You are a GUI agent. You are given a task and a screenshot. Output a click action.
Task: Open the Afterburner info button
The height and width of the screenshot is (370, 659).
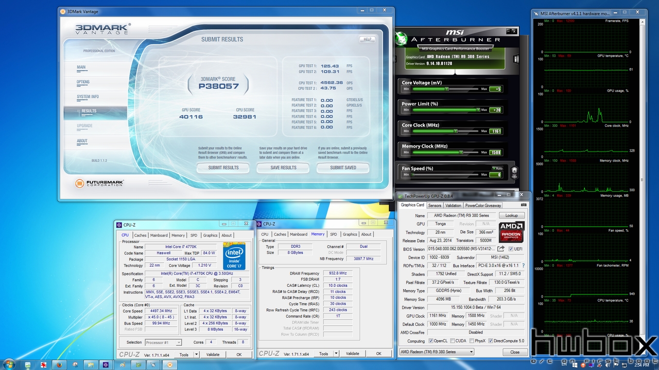tap(516, 59)
